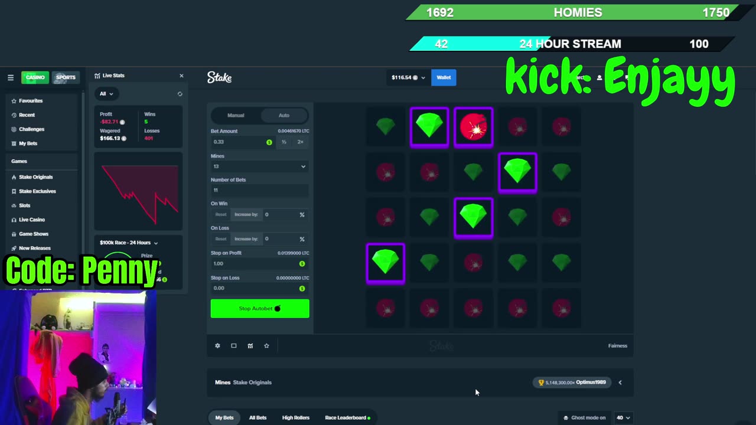Screen dimensions: 756x425
Task: Click the Stop on Loss field
Action: point(260,289)
